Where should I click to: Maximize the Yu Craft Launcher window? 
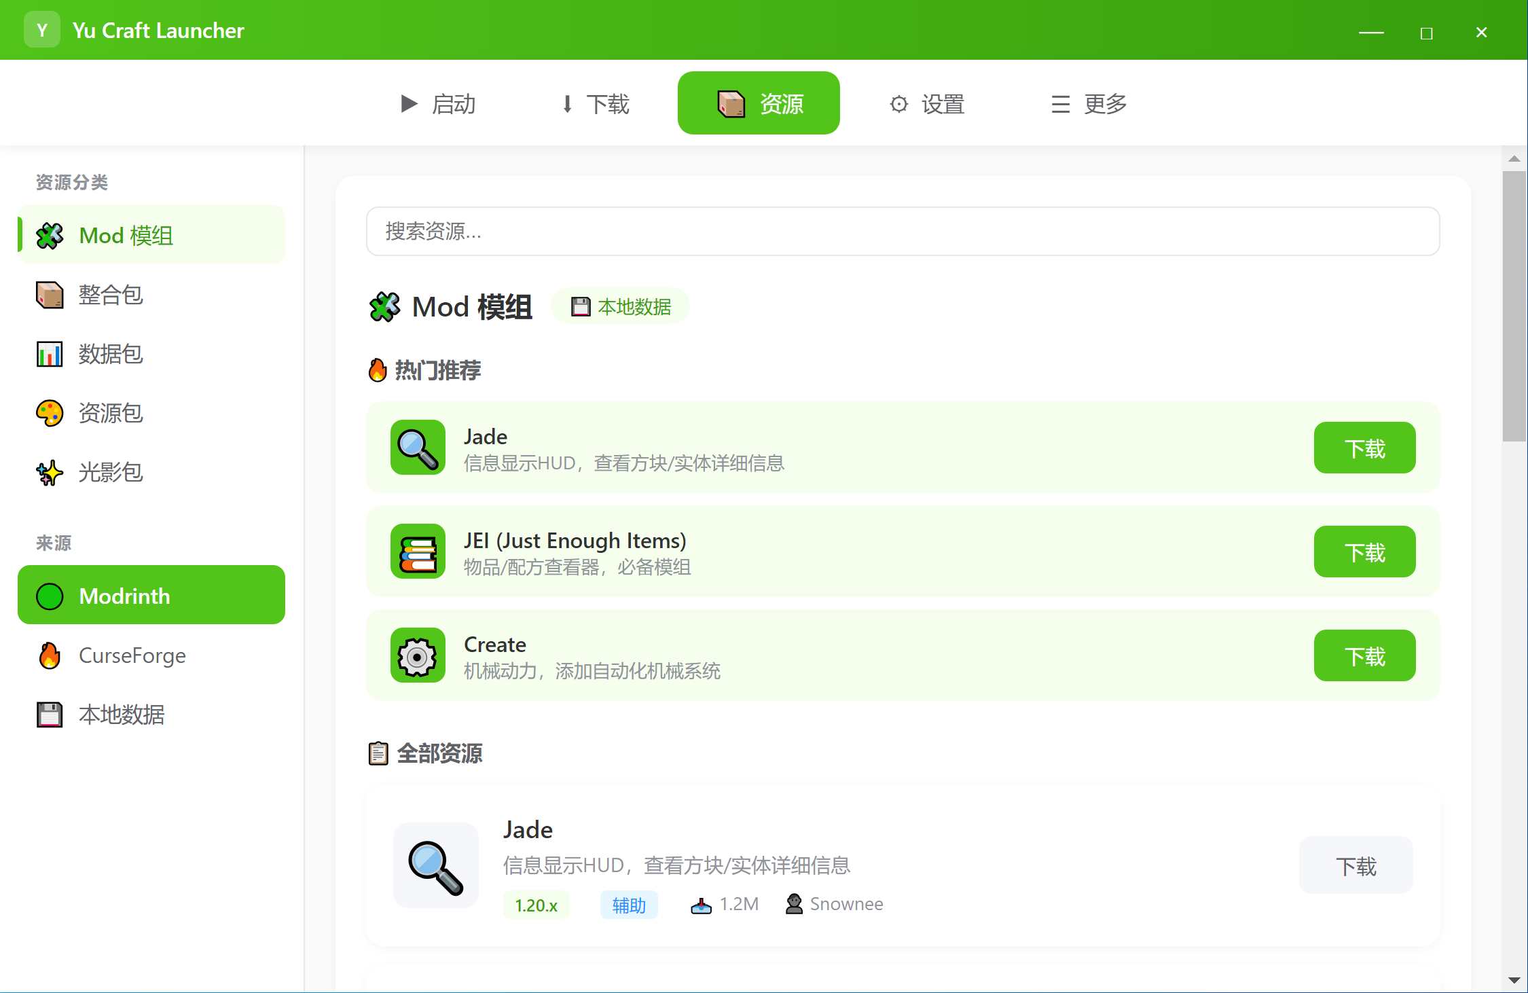pos(1426,33)
